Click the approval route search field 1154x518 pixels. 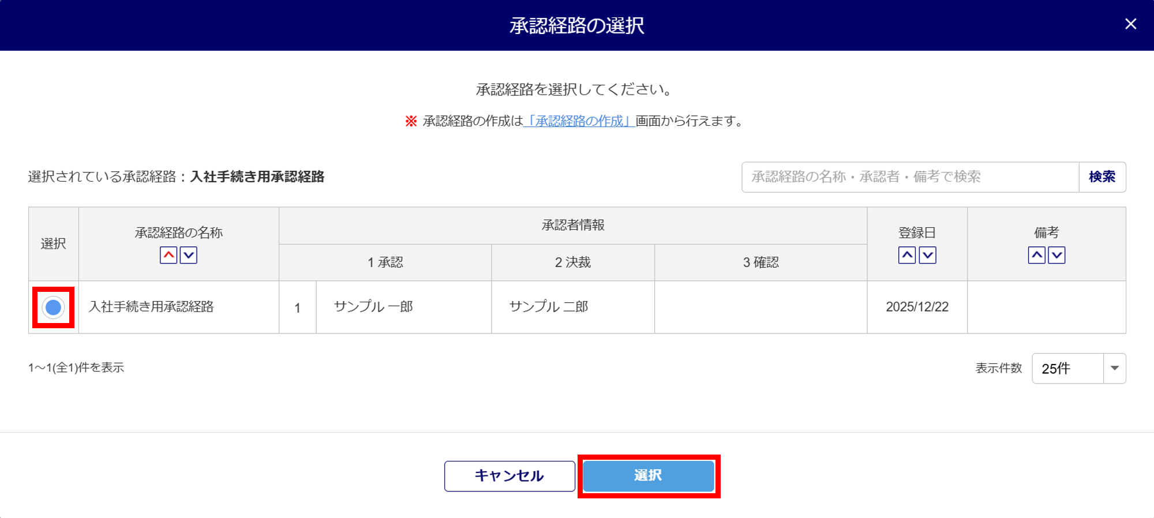point(910,177)
